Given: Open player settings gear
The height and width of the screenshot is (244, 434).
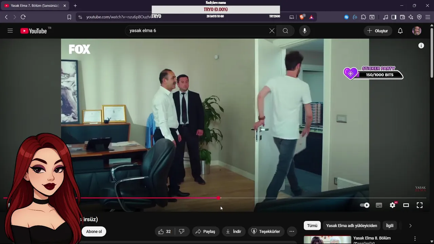Looking at the screenshot, I should pos(393,205).
